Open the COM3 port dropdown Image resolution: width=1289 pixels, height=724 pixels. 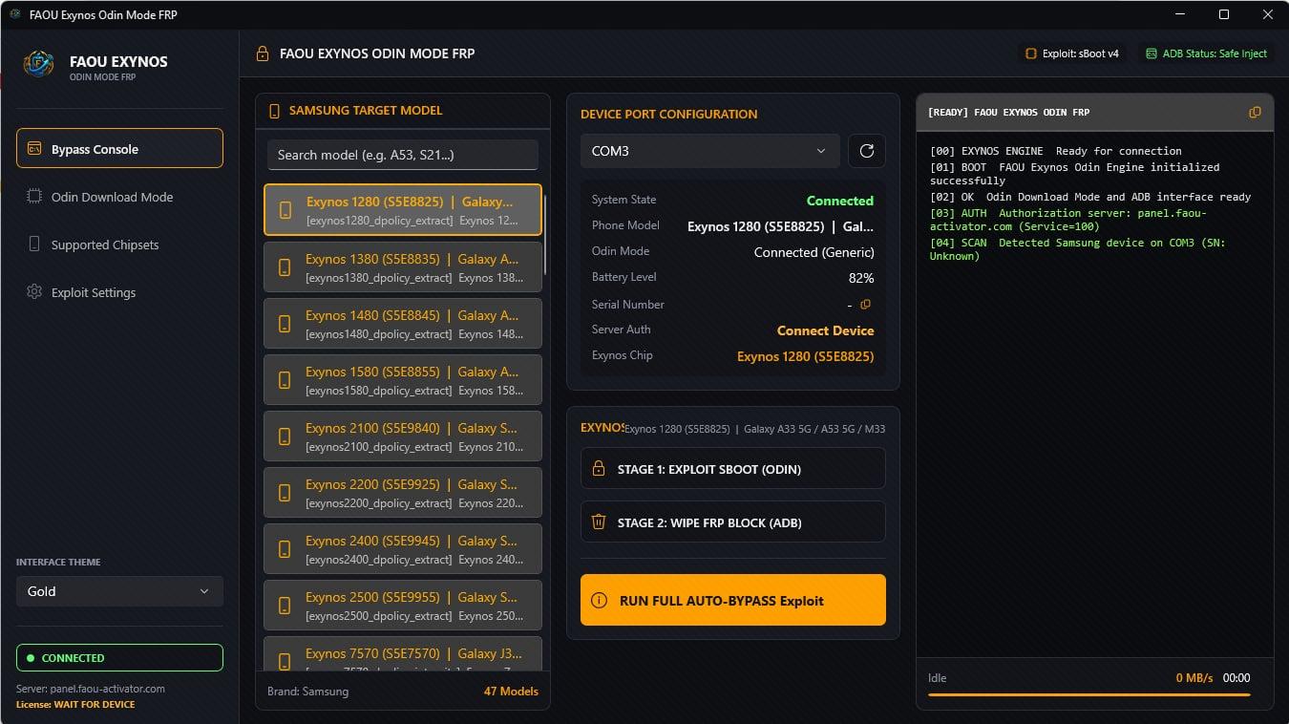[710, 151]
